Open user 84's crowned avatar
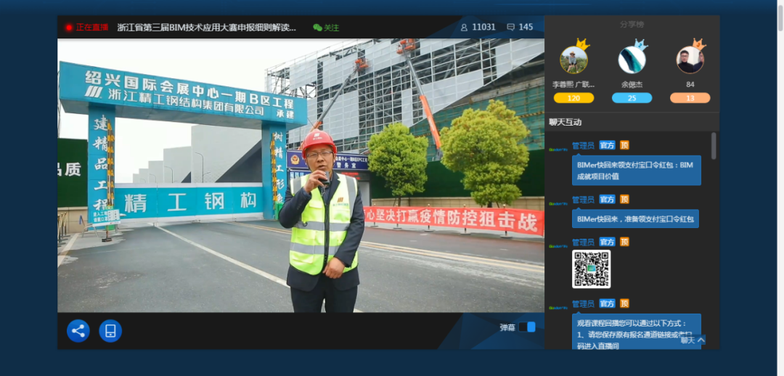784x376 pixels. 690,59
